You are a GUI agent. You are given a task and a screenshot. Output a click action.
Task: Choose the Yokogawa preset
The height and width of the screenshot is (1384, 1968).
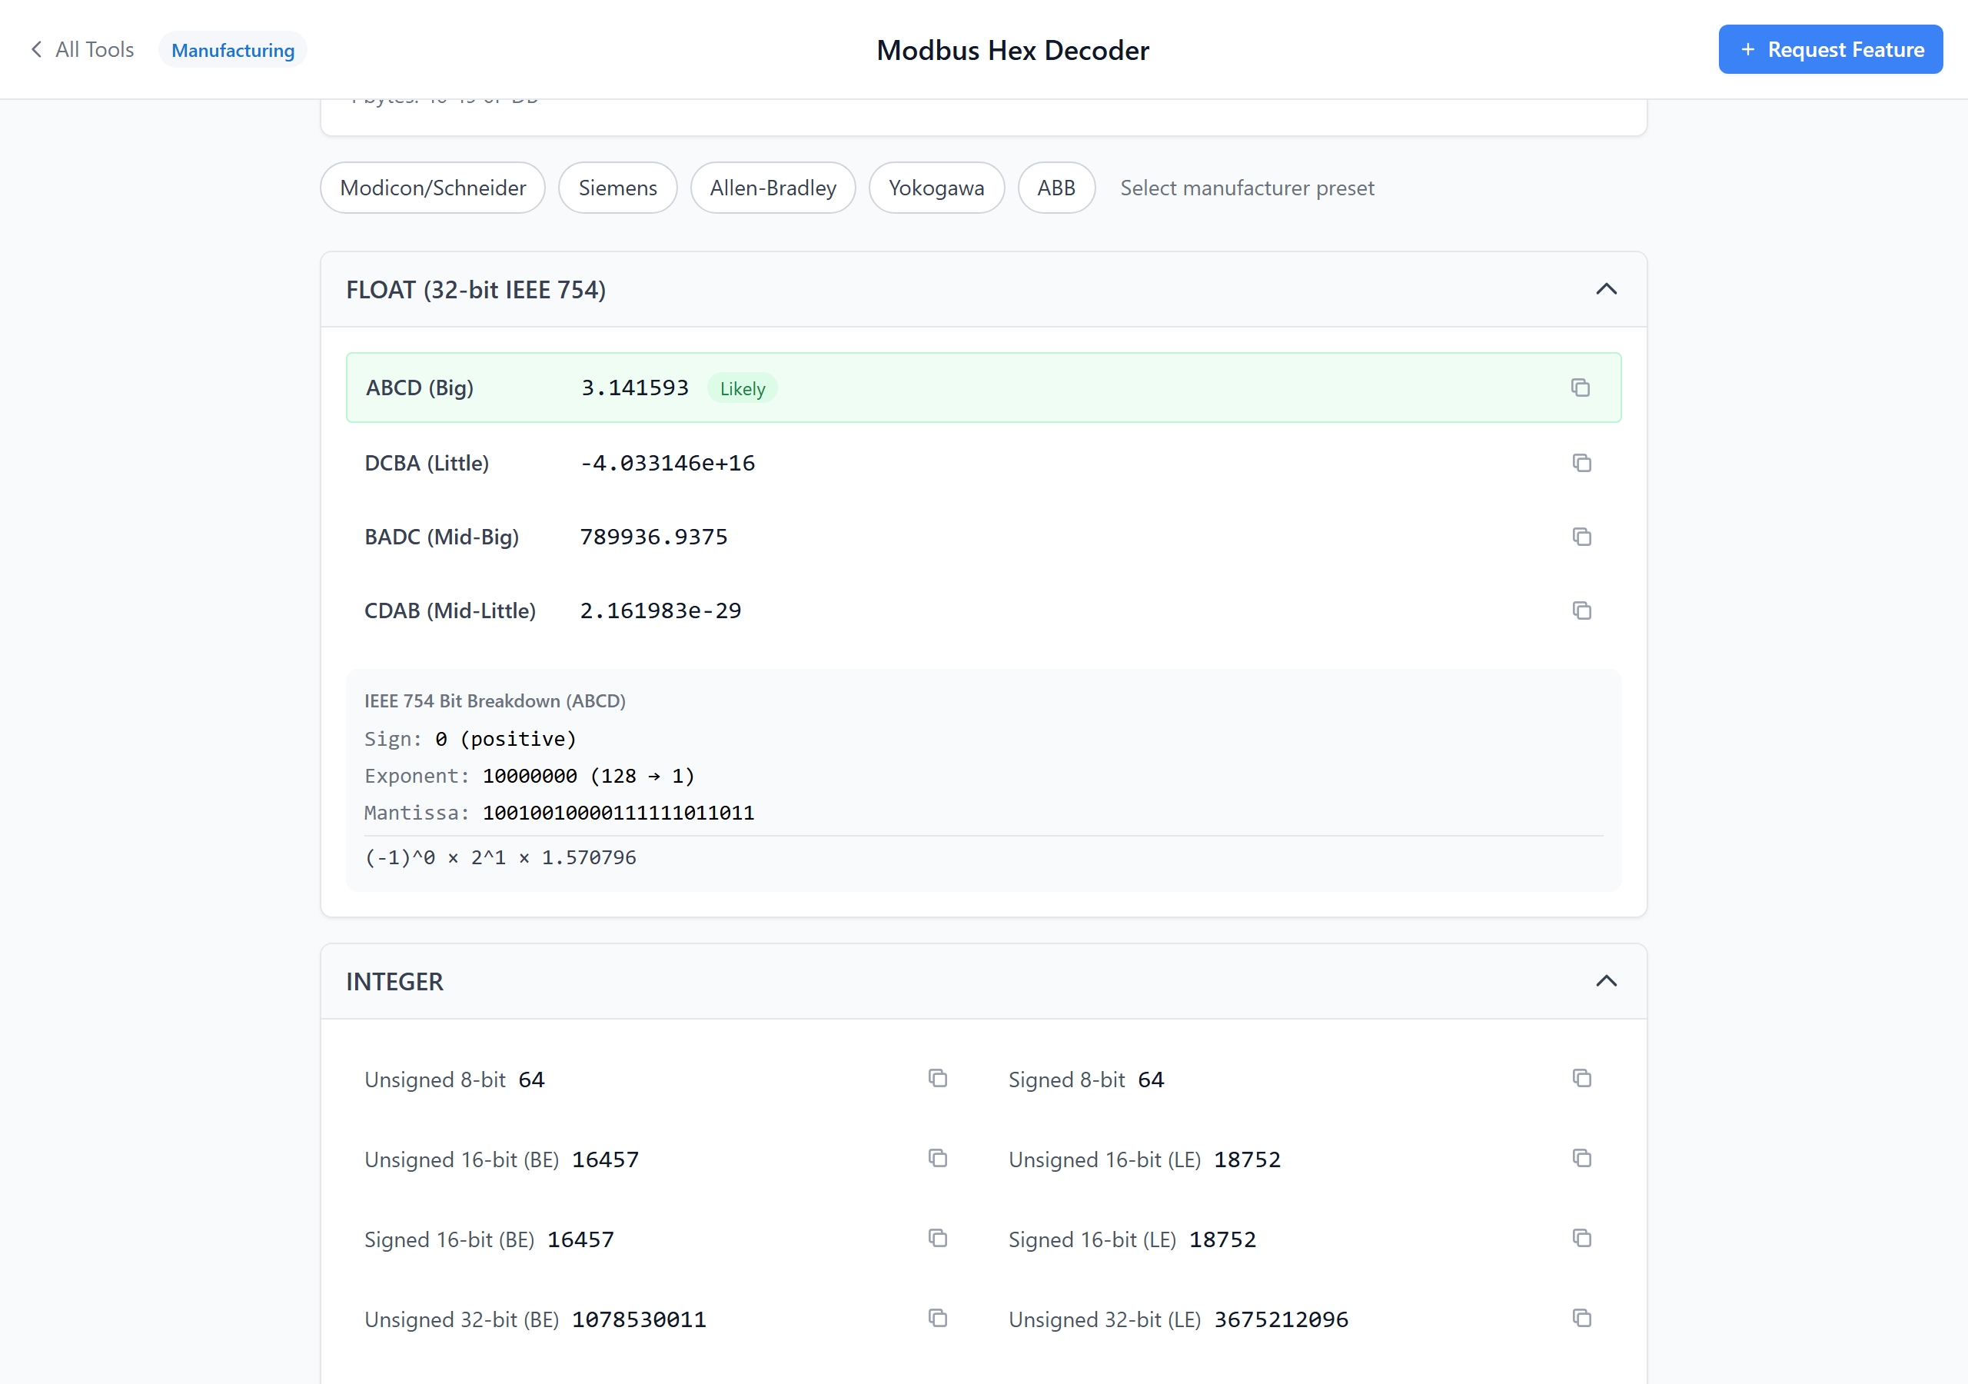click(936, 187)
